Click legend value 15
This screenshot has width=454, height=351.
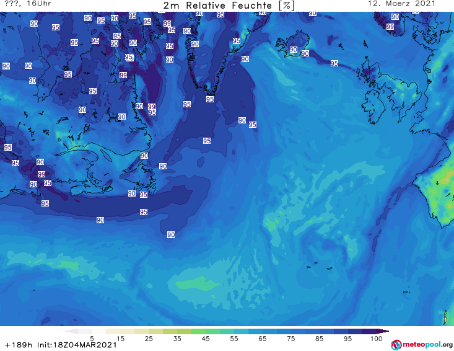(x=120, y=339)
